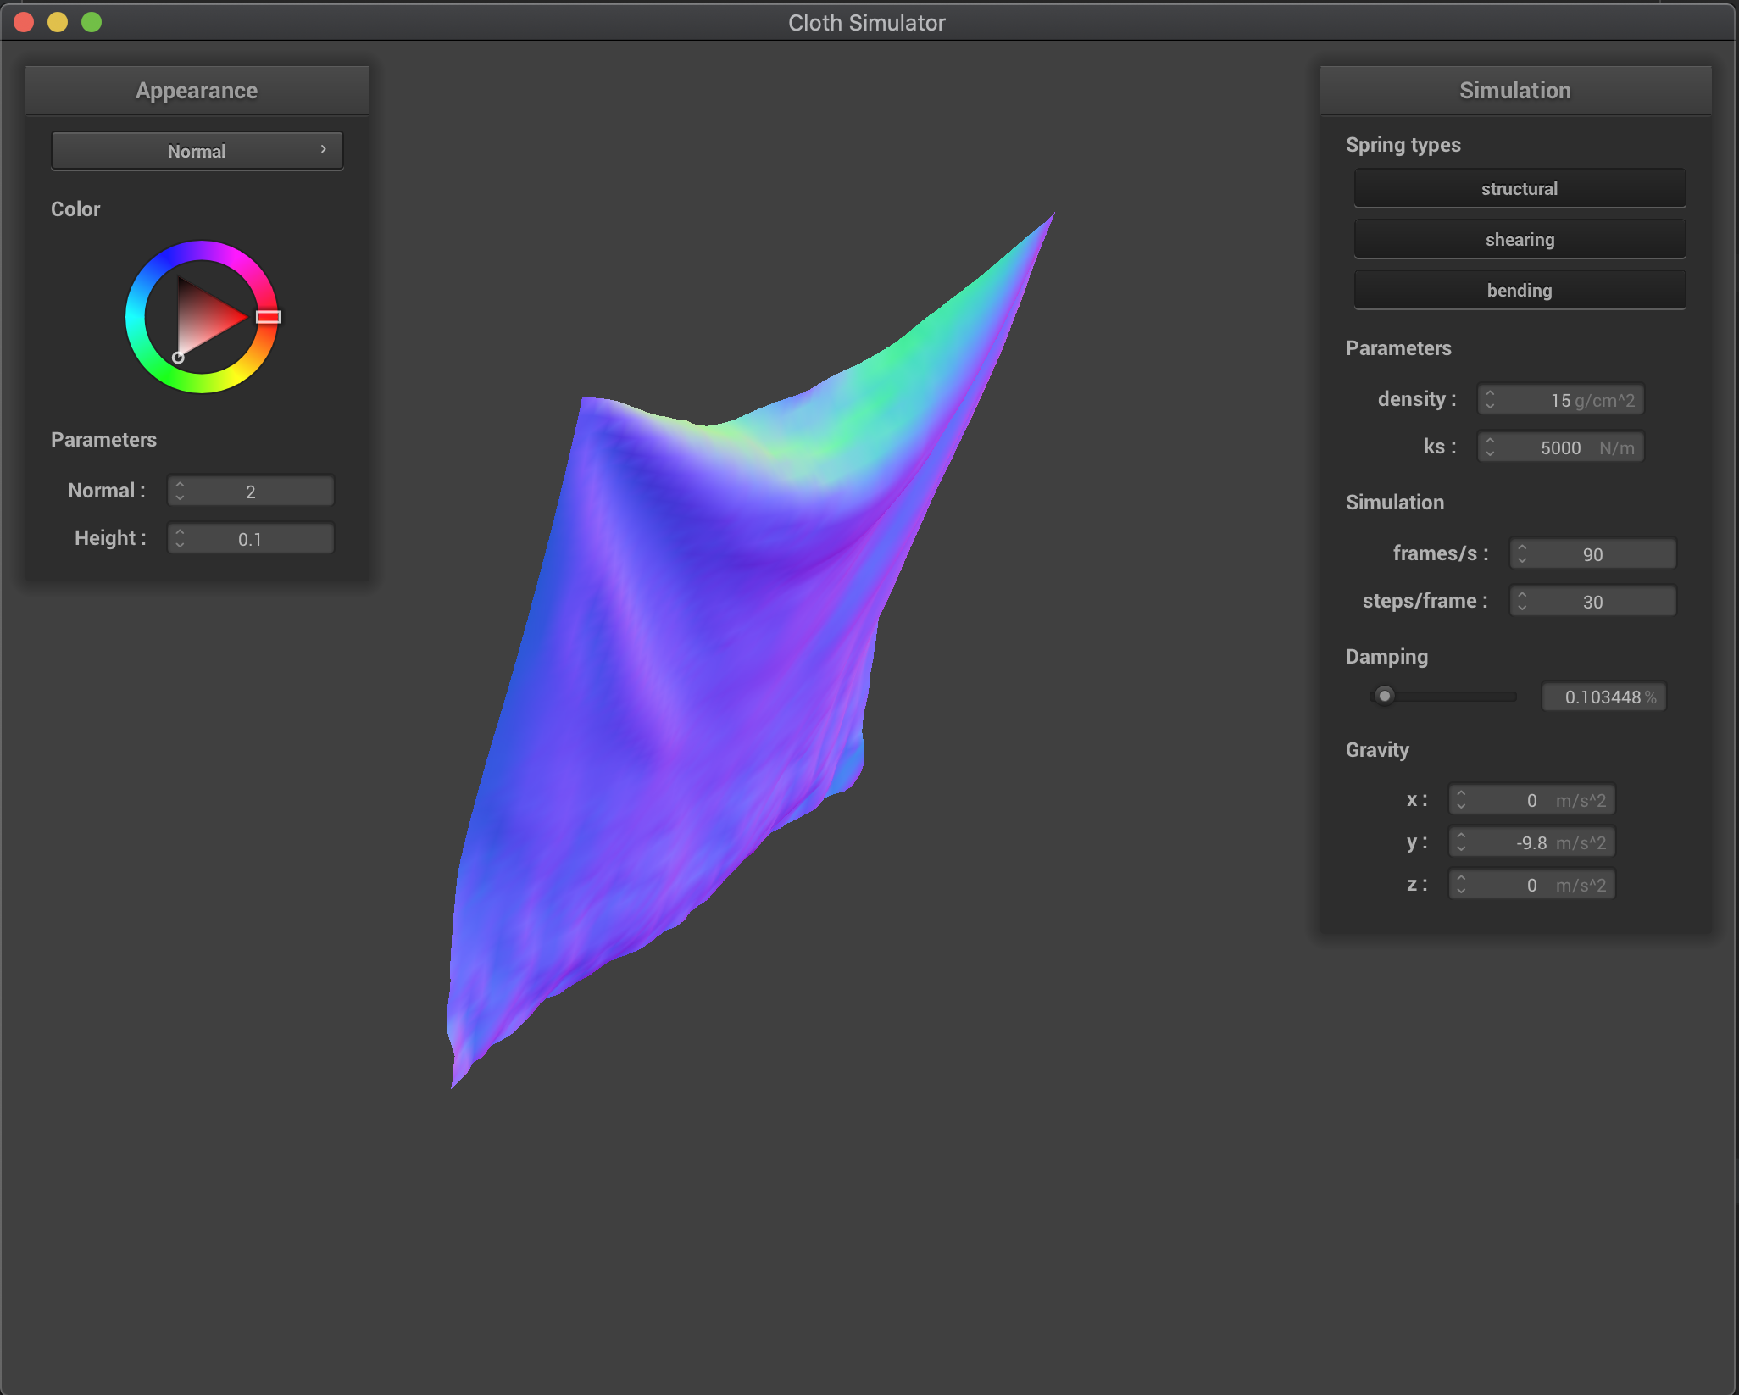Toggle the structural spring type button
Viewport: 1739px width, 1395px height.
click(x=1519, y=188)
